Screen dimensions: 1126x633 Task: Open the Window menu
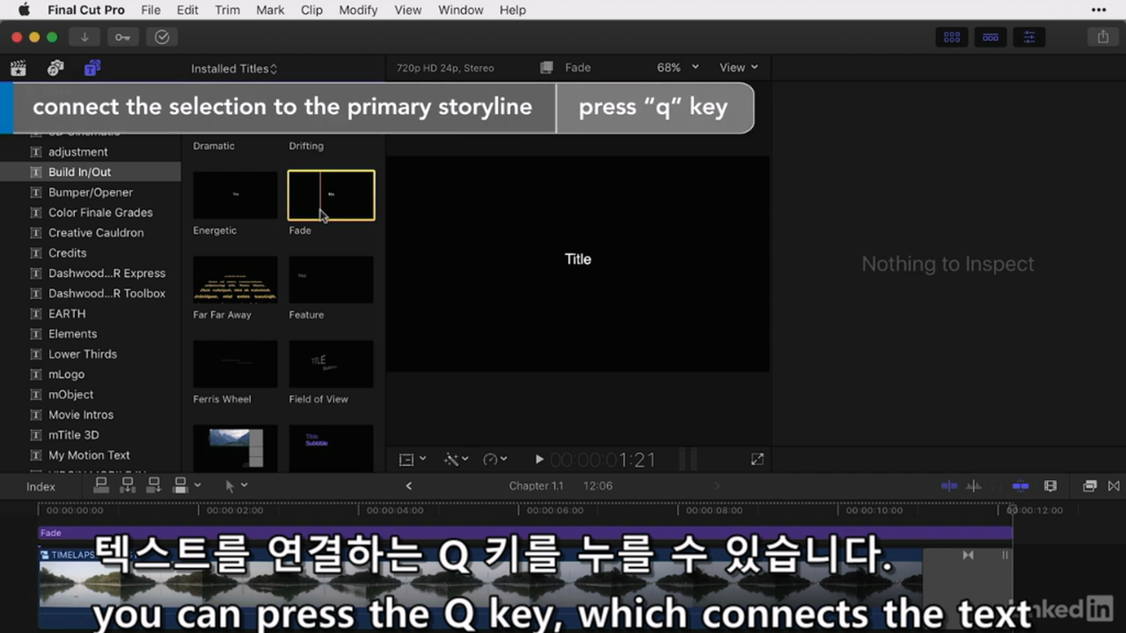coord(461,10)
